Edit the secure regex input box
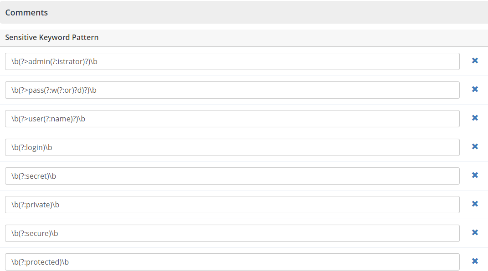This screenshot has height=271, width=488. click(x=232, y=233)
